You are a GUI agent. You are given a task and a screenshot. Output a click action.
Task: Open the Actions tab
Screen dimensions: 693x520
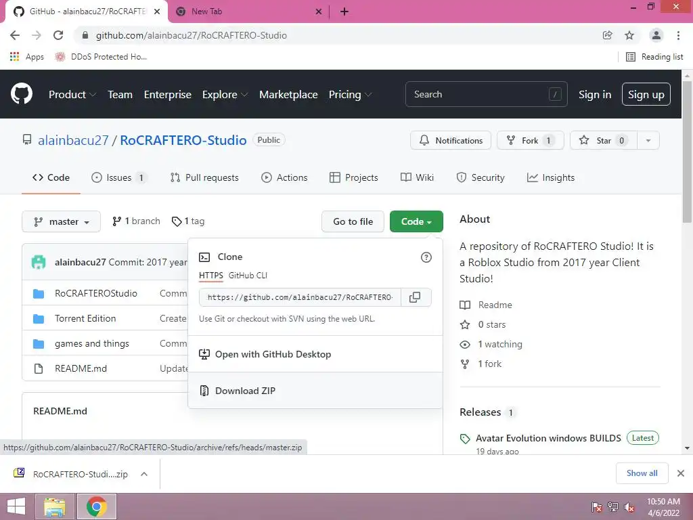(284, 178)
